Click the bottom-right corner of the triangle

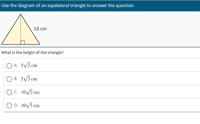(39, 44)
